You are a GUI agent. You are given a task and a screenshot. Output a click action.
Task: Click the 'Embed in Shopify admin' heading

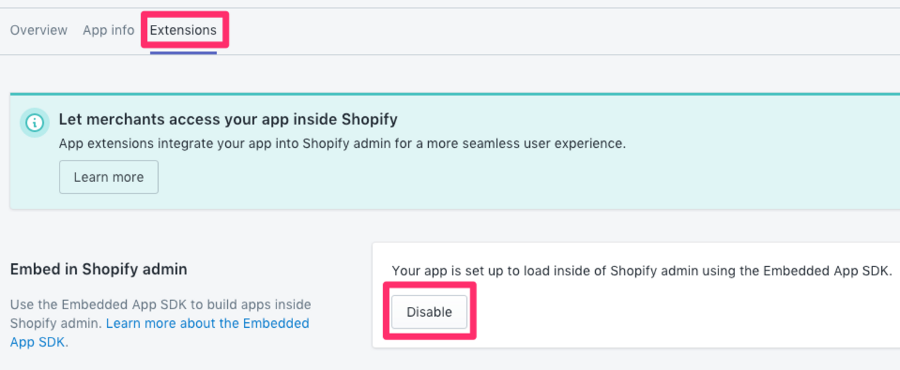(98, 269)
